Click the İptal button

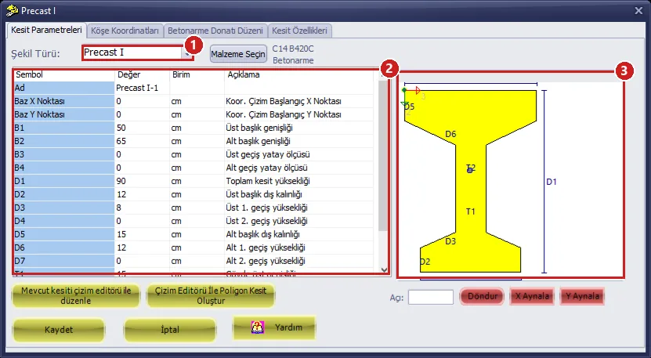click(170, 330)
